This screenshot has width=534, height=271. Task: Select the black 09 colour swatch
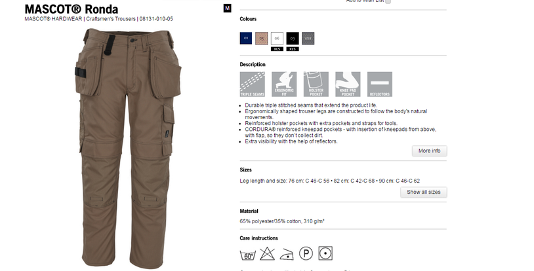pos(292,39)
